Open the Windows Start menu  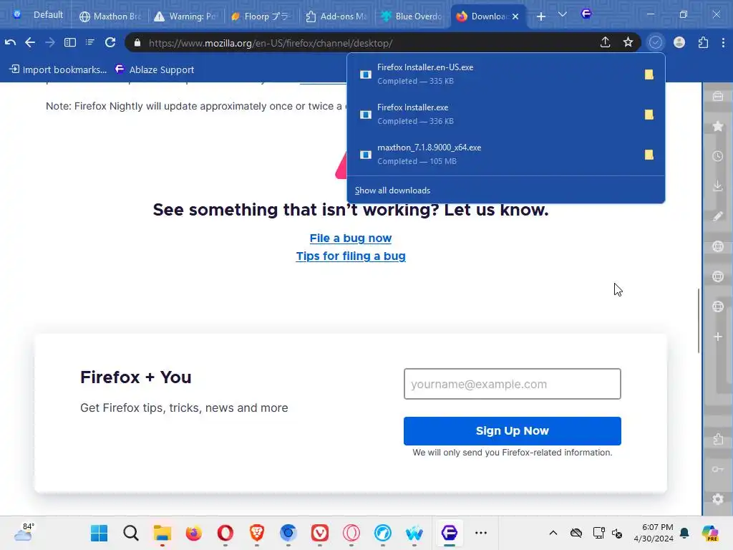[x=99, y=533]
